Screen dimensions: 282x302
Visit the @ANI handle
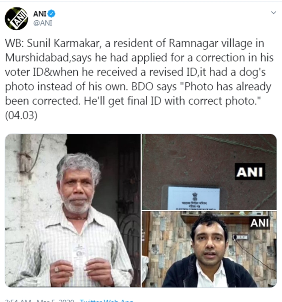43,23
